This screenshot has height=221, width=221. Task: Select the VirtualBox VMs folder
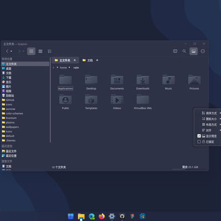(143, 102)
